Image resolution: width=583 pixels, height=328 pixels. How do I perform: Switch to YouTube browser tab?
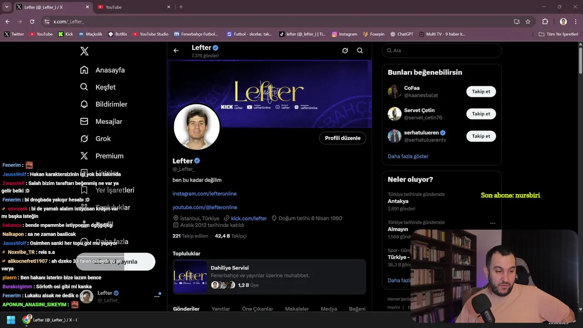(134, 7)
